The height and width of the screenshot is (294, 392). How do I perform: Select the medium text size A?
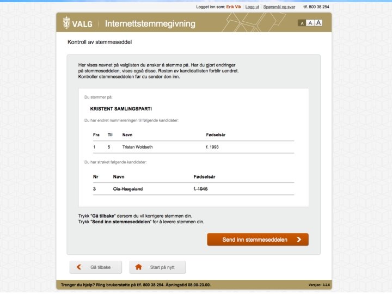(x=310, y=23)
